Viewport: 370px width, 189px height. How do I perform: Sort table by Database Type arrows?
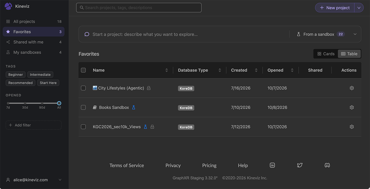220,70
